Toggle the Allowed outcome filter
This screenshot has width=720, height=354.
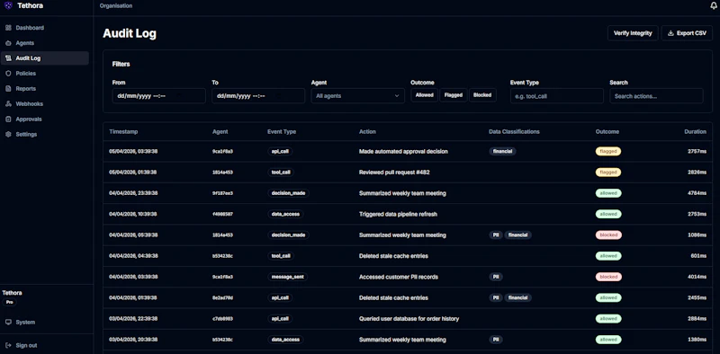click(424, 95)
